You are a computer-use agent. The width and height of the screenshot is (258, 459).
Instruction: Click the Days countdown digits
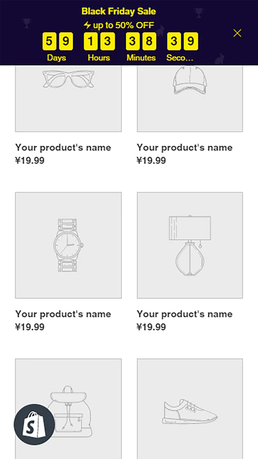coord(58,41)
